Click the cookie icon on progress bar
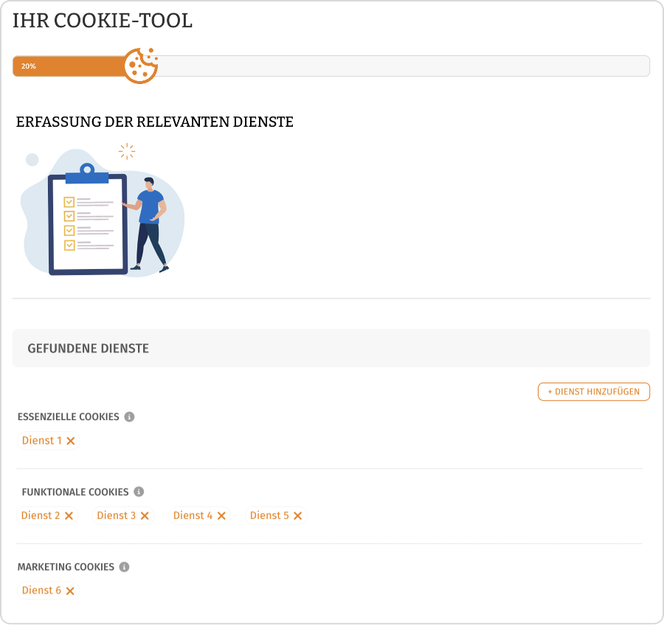Screen dimensions: 664x625 (x=140, y=66)
